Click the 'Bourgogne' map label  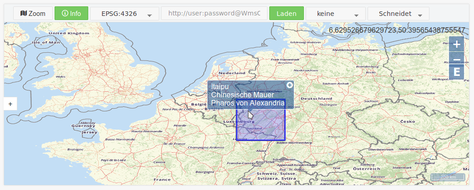[204, 172]
